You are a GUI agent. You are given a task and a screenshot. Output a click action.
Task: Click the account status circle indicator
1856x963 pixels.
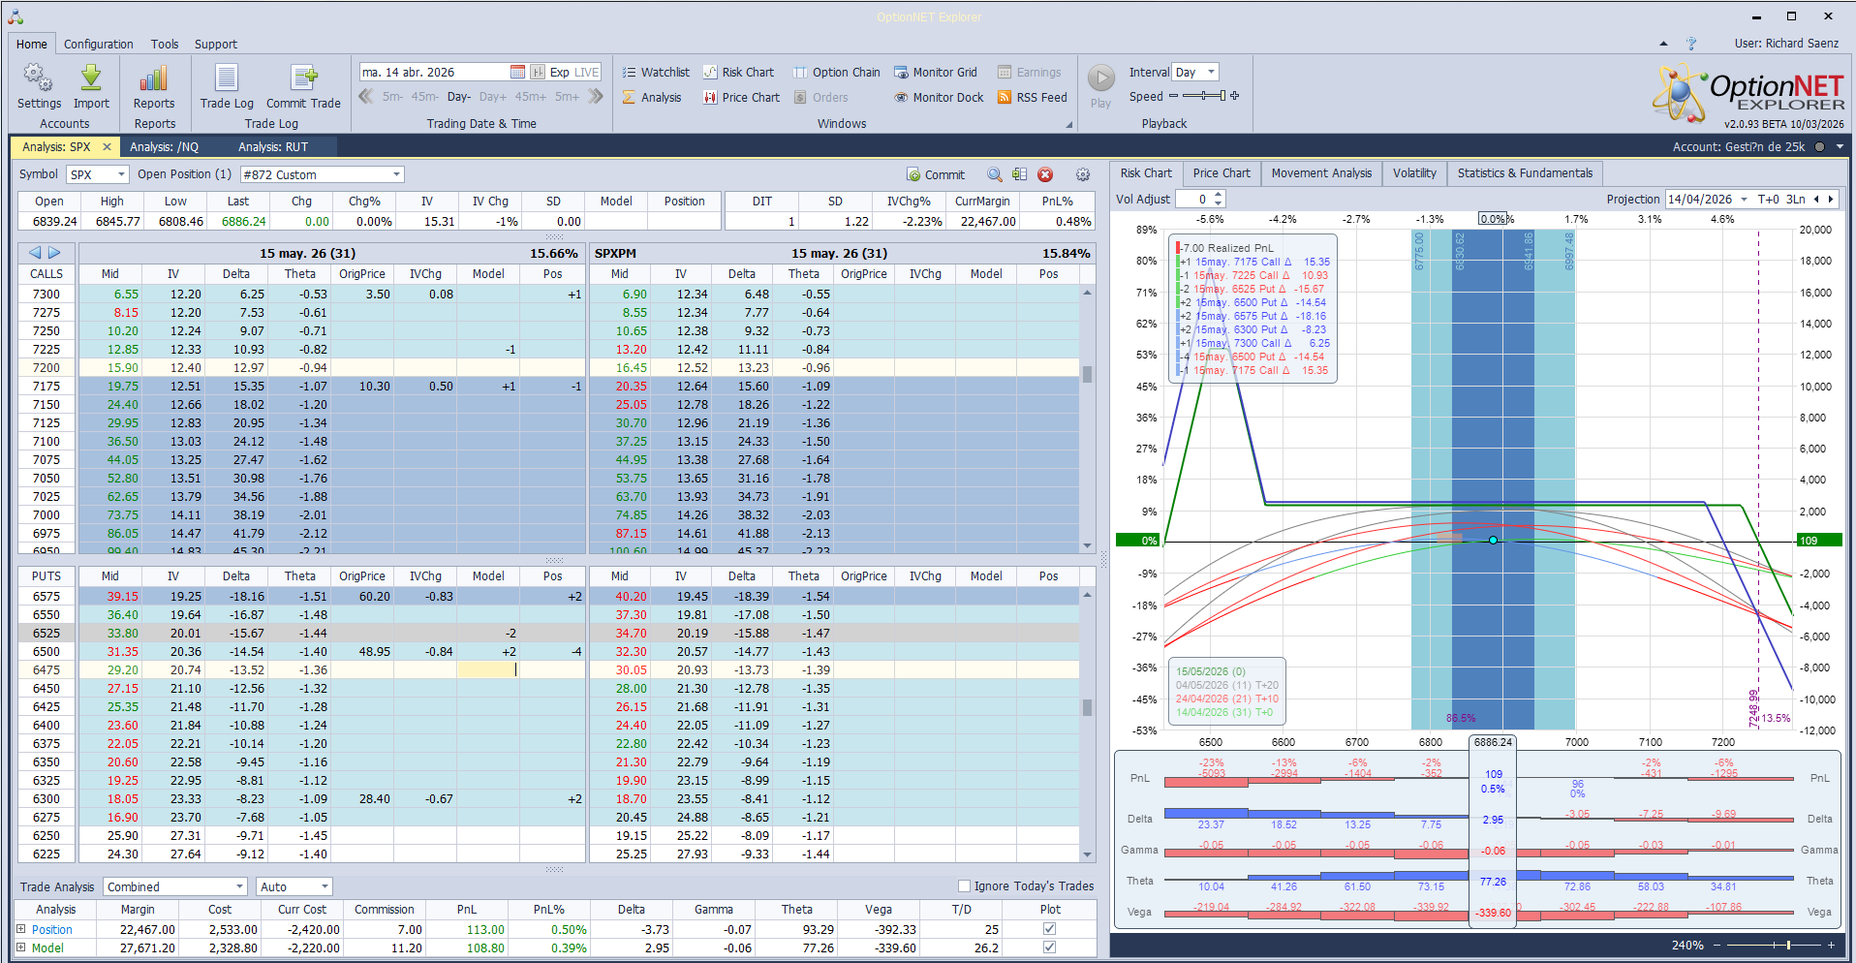pos(1819,147)
